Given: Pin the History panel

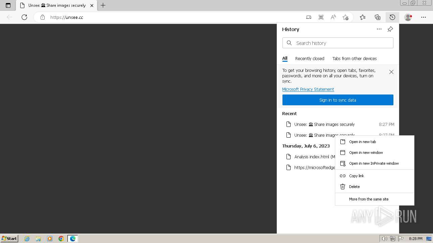Looking at the screenshot, I should (390, 29).
